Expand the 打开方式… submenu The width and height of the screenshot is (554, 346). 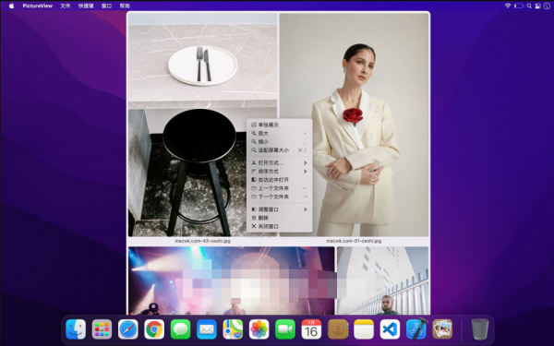[279, 162]
